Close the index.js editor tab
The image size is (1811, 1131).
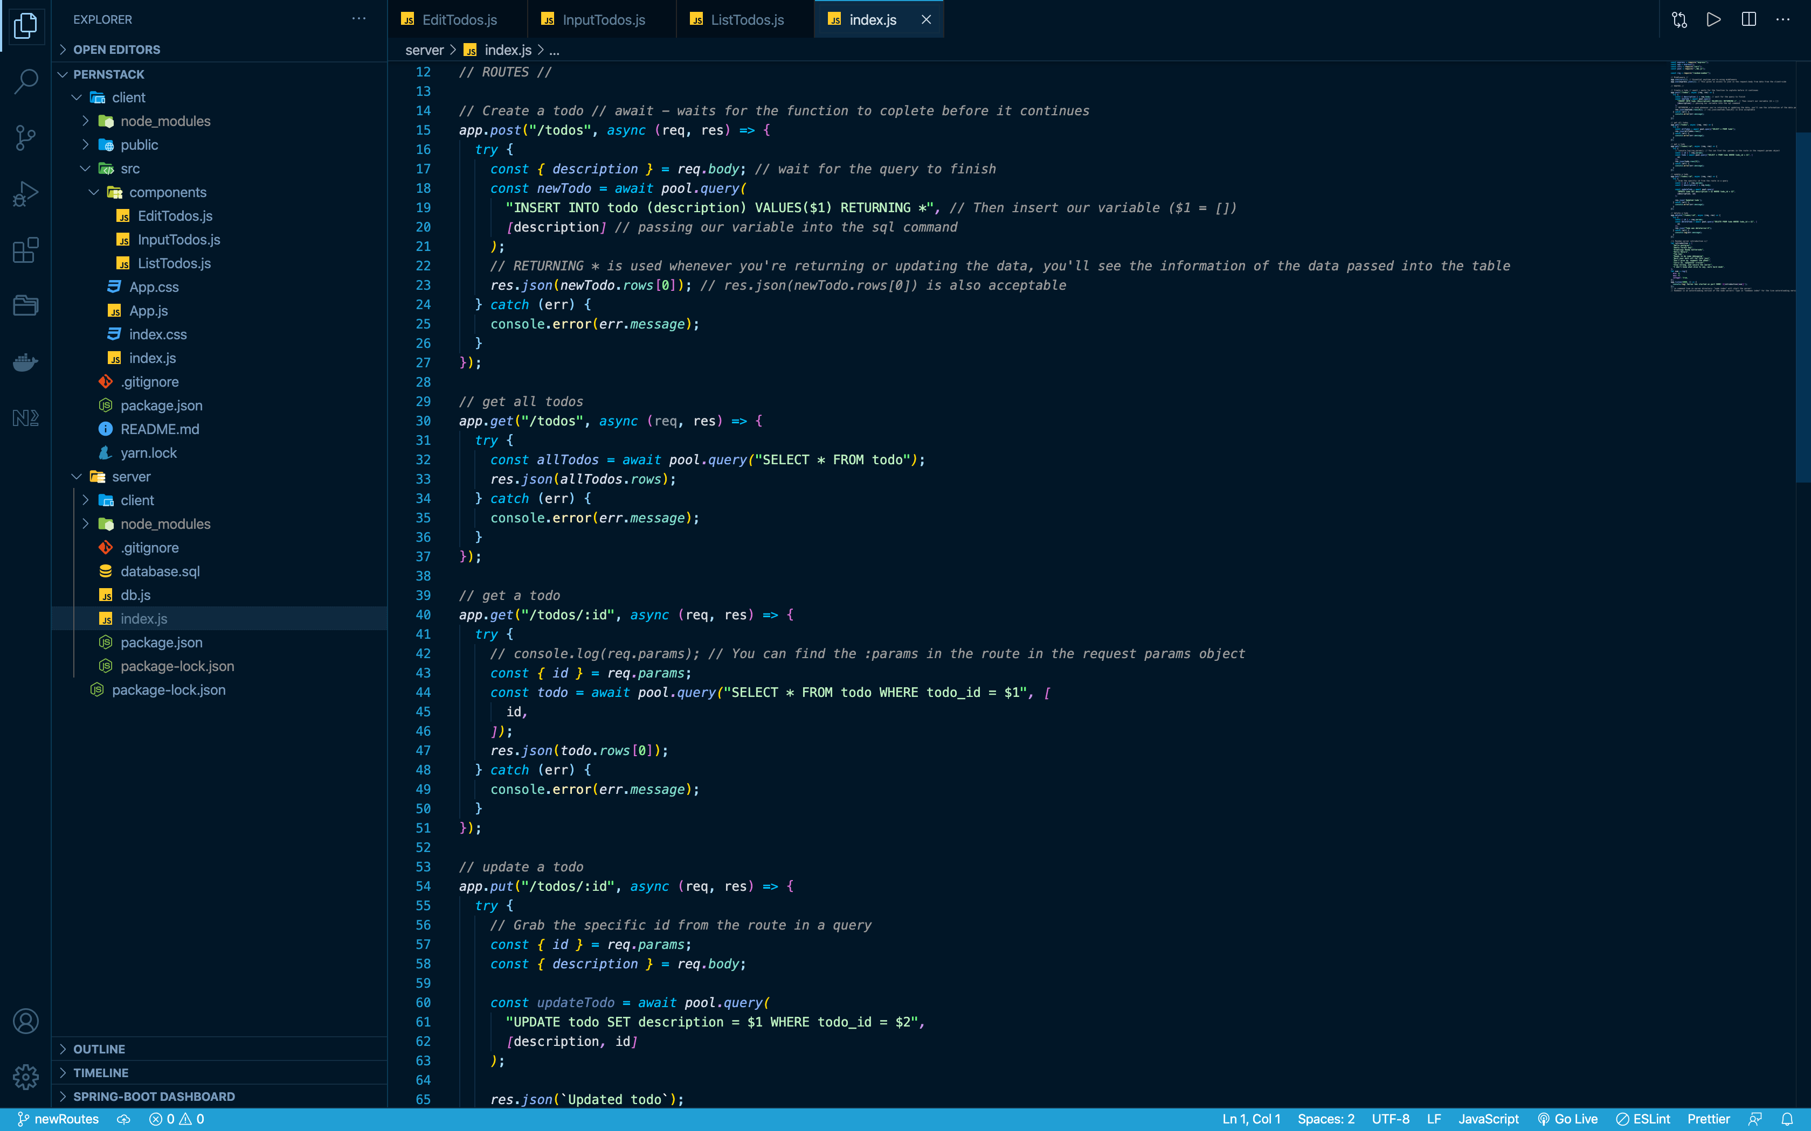927,19
